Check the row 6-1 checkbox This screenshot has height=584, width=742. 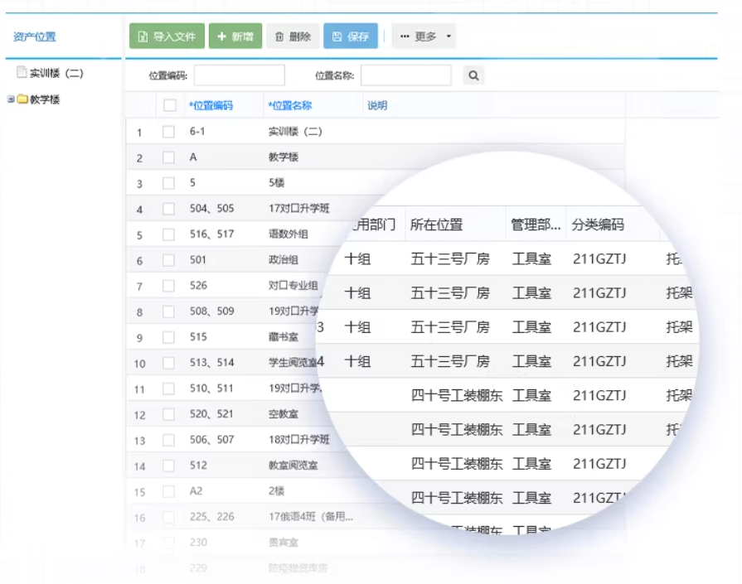pyautogui.click(x=168, y=132)
